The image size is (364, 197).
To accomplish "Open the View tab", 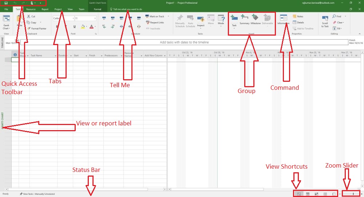I will click(70, 9).
